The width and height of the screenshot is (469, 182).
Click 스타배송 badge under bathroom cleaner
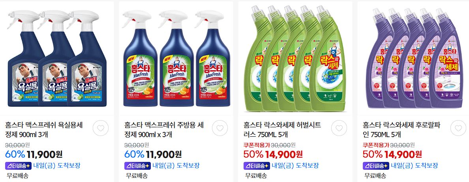[x=18, y=165]
